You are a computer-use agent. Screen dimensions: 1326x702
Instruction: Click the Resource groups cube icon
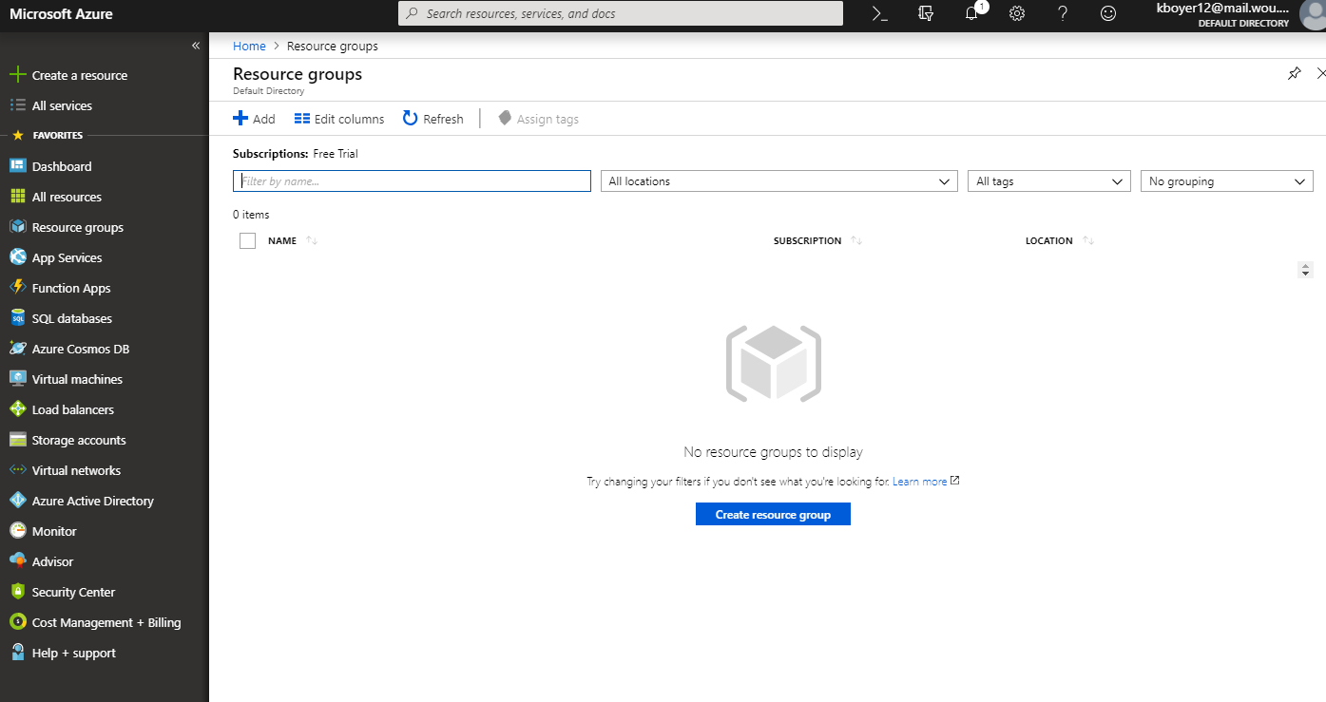tap(17, 227)
